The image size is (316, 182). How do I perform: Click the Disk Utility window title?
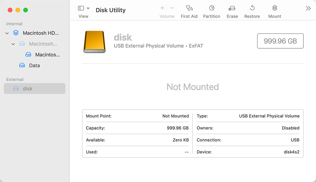(110, 10)
